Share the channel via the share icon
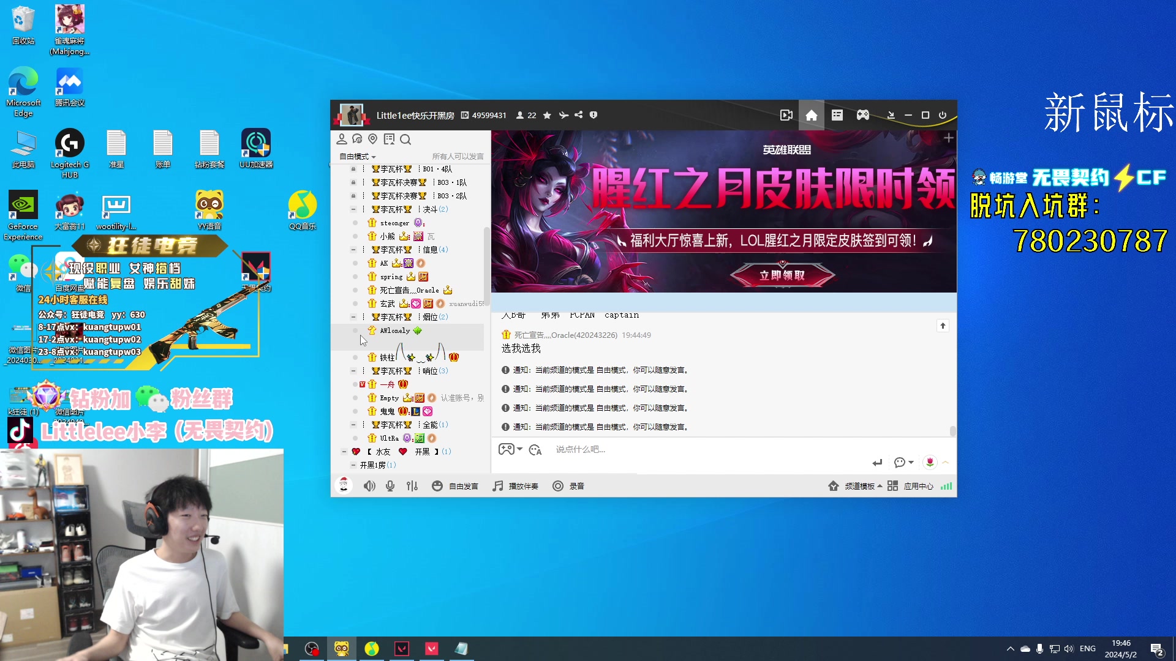 [579, 115]
